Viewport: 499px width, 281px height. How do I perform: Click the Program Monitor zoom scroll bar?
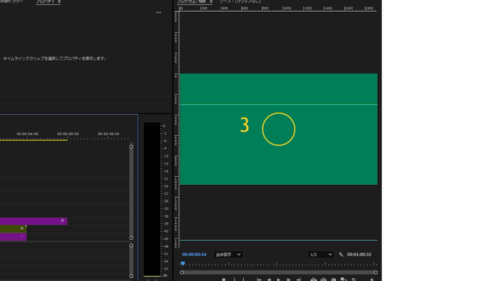(x=279, y=272)
